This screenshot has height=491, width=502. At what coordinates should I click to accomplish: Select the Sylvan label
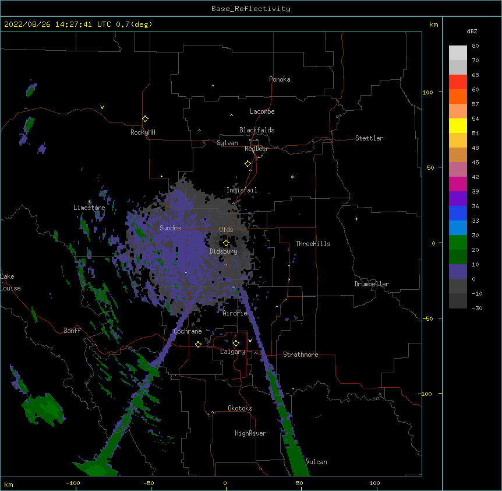tap(227, 143)
